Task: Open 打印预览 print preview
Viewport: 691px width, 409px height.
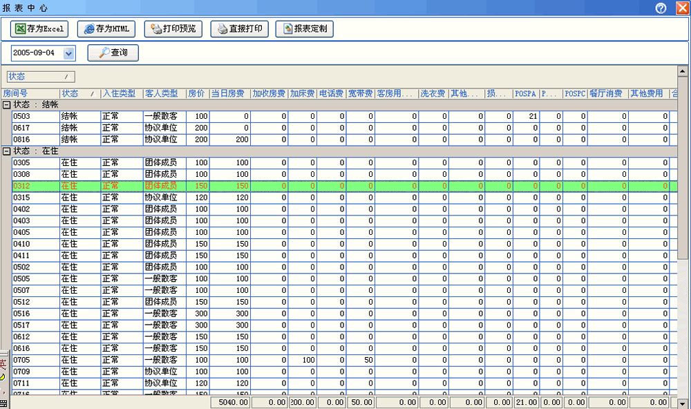Action: click(x=173, y=29)
